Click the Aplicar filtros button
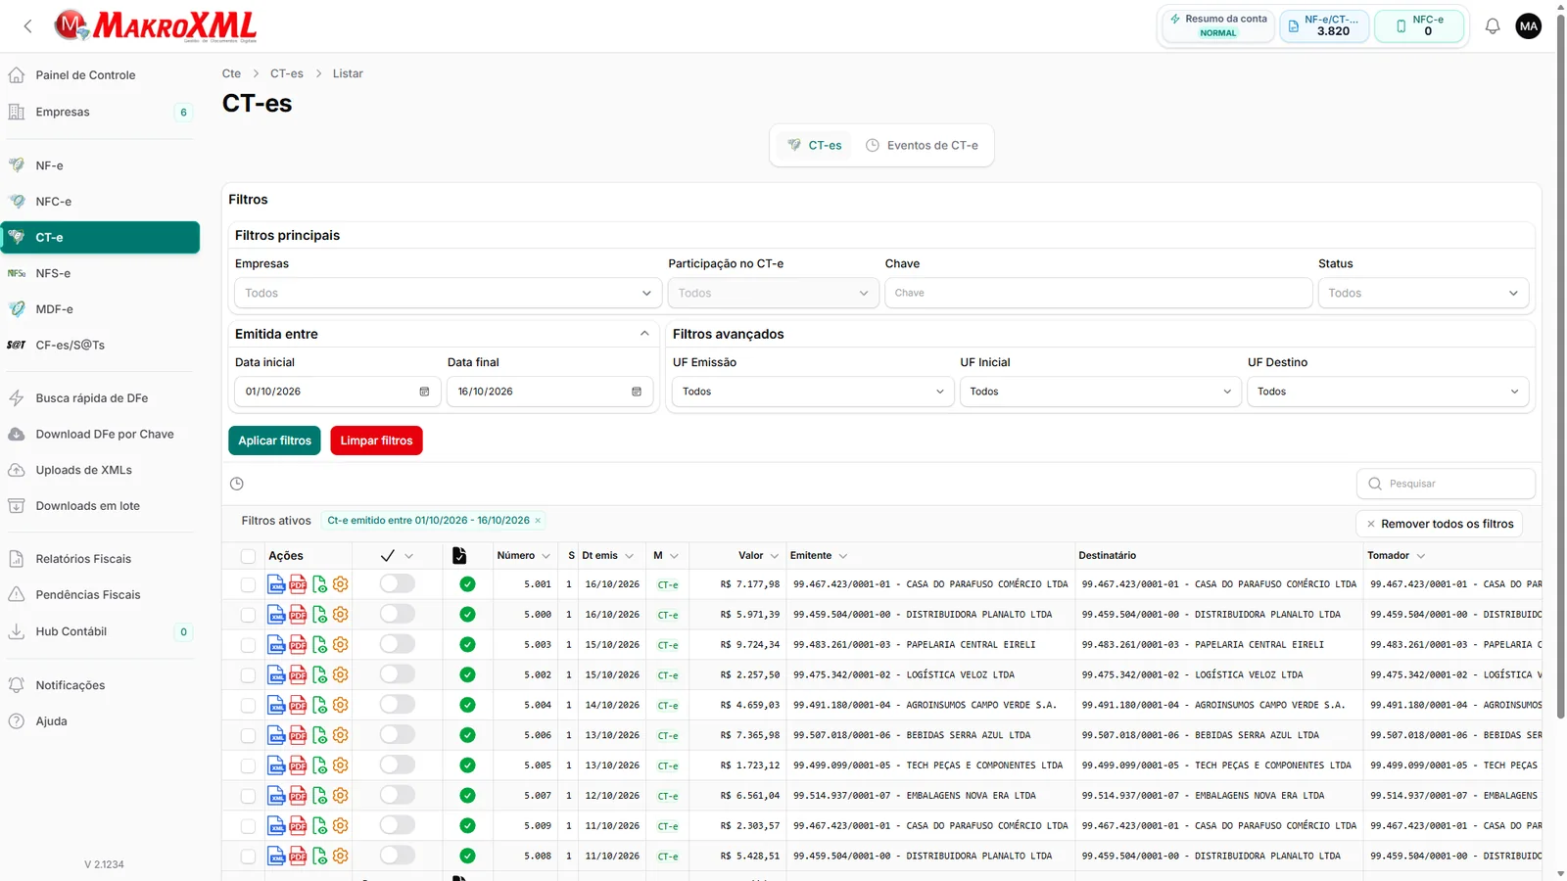The width and height of the screenshot is (1567, 881). pos(275,440)
